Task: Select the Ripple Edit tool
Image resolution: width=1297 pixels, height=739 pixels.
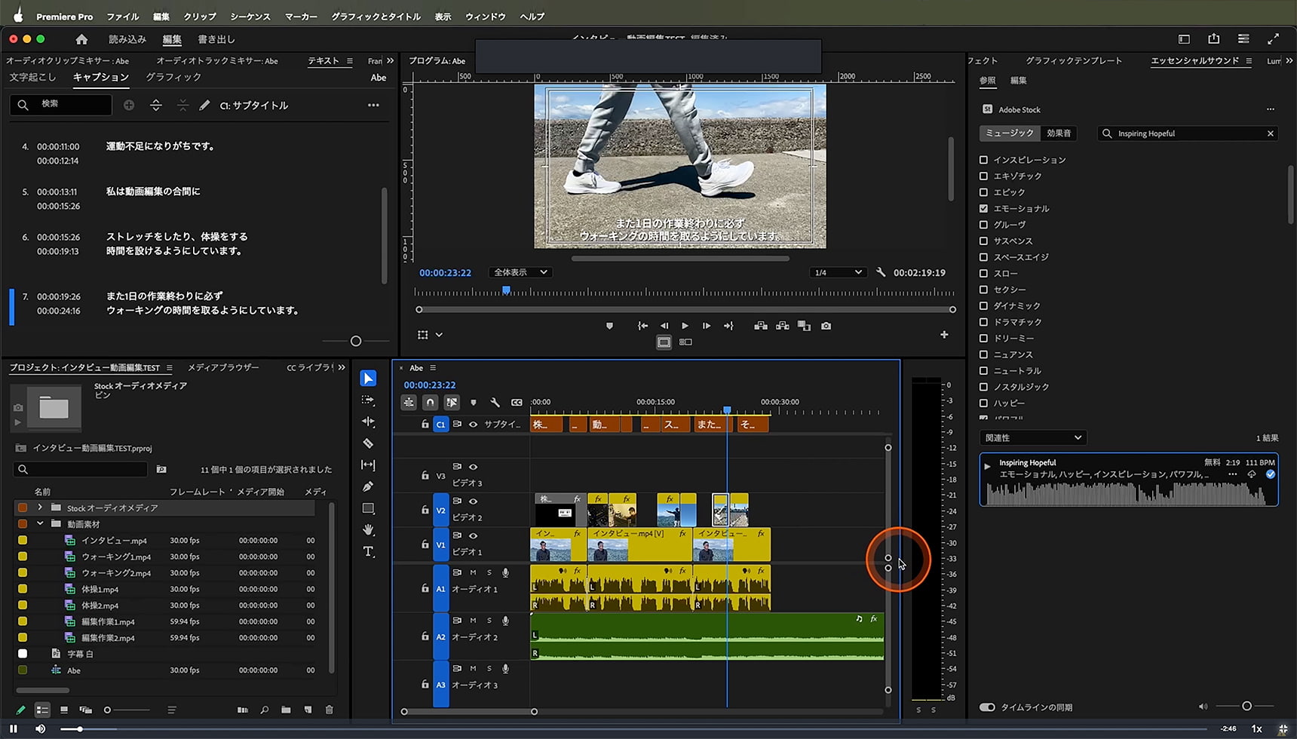Action: (368, 422)
